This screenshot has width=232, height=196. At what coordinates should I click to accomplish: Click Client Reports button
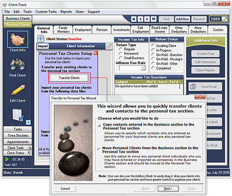click(205, 70)
